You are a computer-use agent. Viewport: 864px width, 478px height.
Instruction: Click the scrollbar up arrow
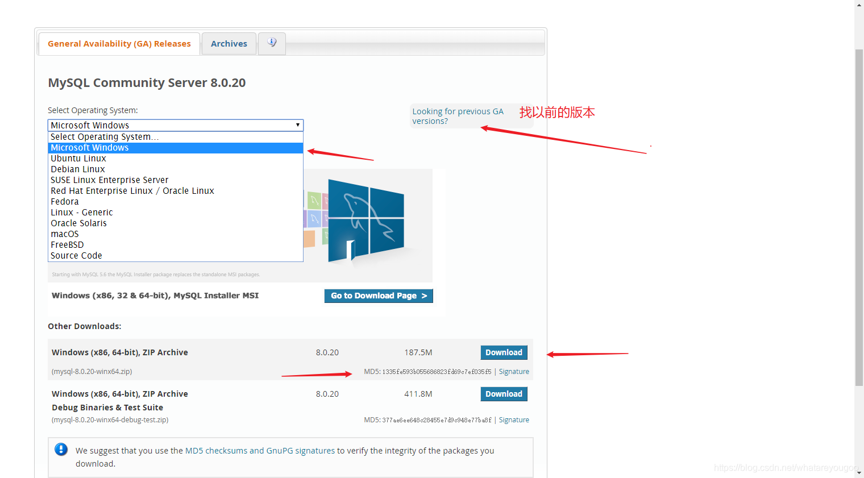click(859, 5)
